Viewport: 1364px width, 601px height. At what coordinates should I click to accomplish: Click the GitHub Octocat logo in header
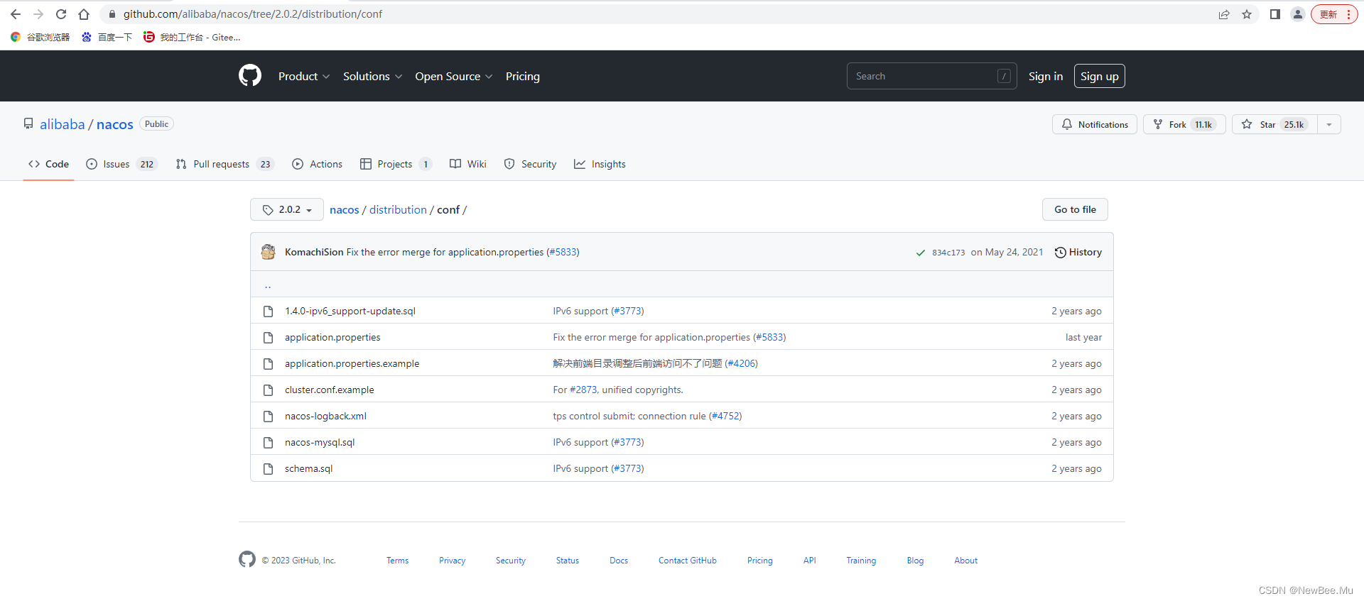[250, 75]
